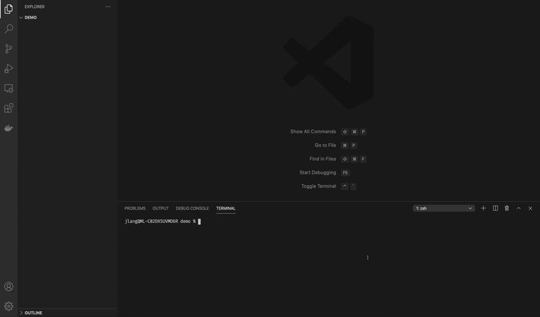Open the Manage settings gear
The image size is (540, 317).
9,306
